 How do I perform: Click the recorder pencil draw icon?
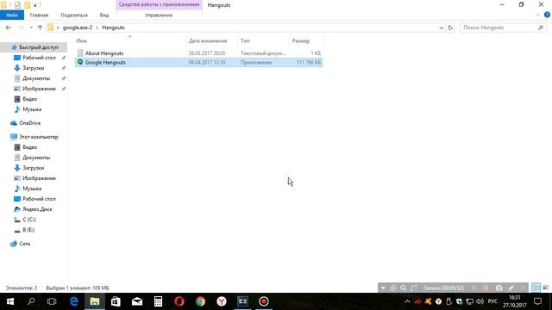pos(511,288)
